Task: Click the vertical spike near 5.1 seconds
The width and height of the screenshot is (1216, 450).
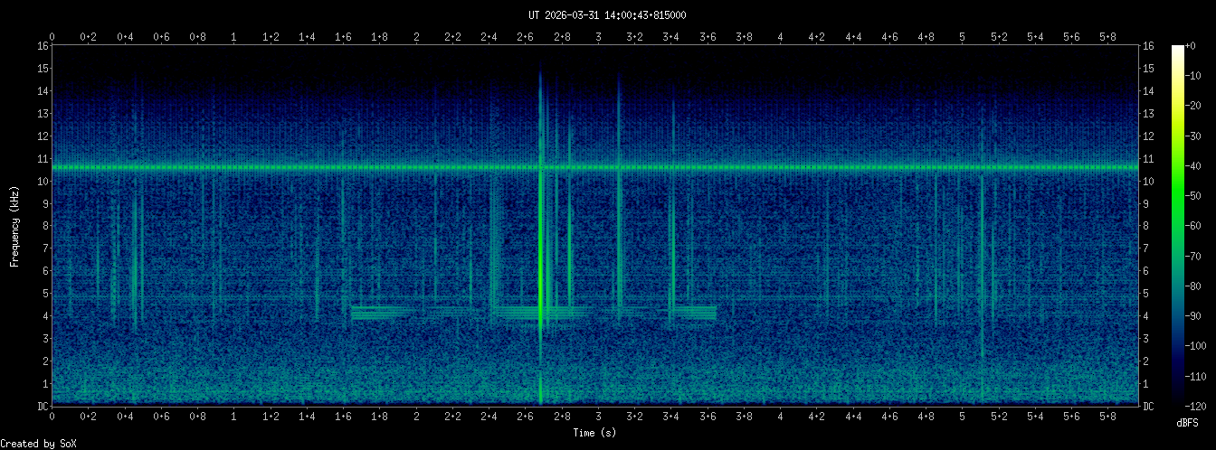Action: tap(982, 271)
